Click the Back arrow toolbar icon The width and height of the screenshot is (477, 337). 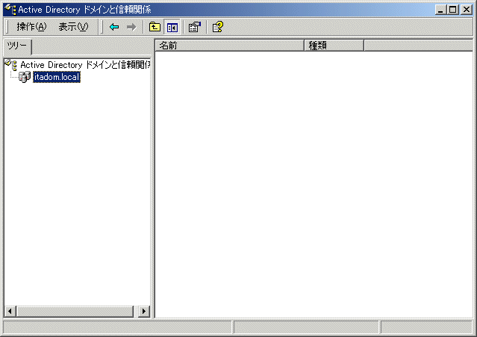coord(114,27)
